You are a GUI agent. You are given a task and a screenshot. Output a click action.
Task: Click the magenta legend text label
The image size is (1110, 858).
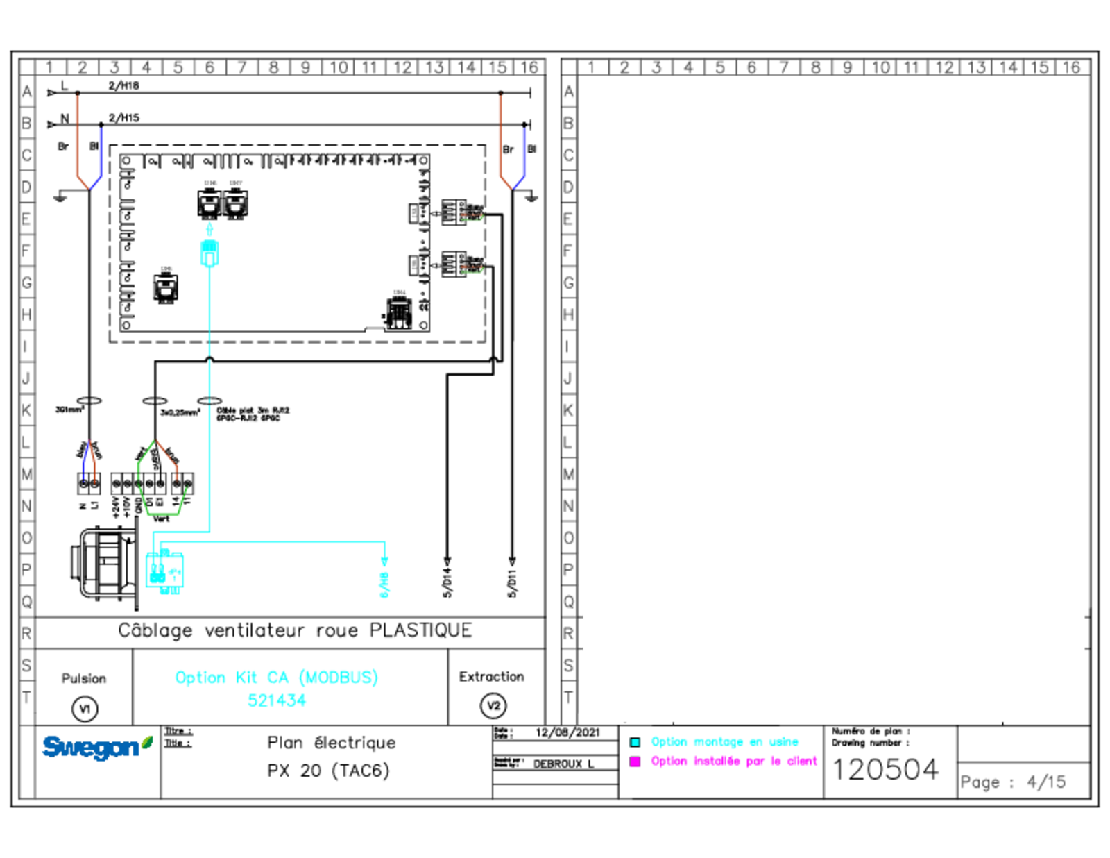(734, 762)
